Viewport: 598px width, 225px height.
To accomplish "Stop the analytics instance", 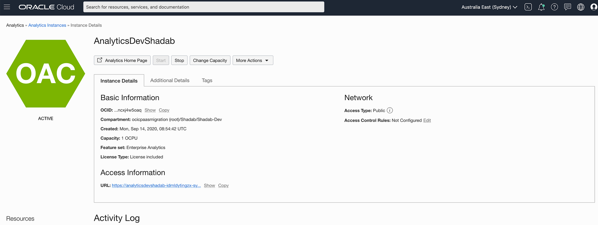I will tap(179, 60).
